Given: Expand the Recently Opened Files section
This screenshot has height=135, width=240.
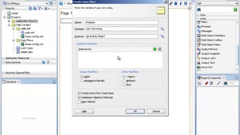Looking at the screenshot, I should 3,73.
